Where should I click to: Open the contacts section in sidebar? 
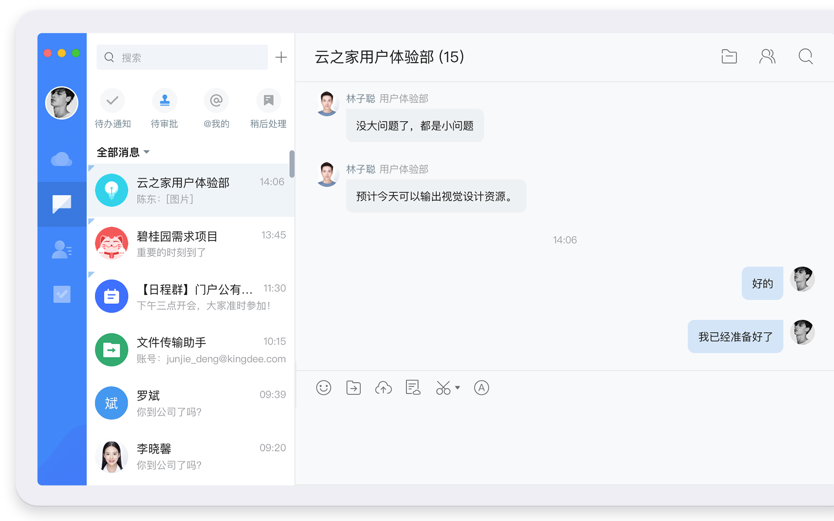(x=62, y=249)
